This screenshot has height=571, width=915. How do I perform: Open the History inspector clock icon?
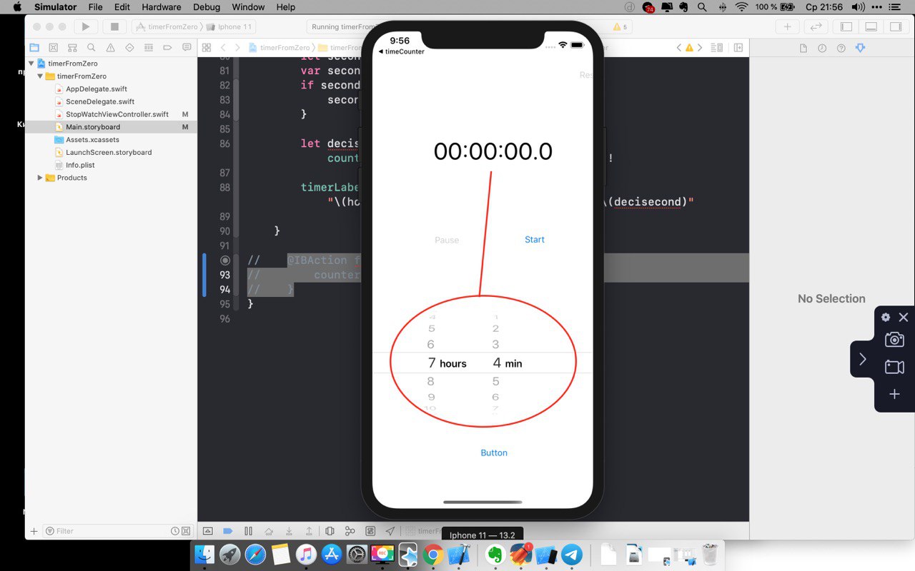(822, 48)
